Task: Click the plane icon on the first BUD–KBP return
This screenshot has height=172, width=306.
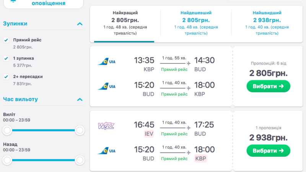Action: (x=188, y=88)
